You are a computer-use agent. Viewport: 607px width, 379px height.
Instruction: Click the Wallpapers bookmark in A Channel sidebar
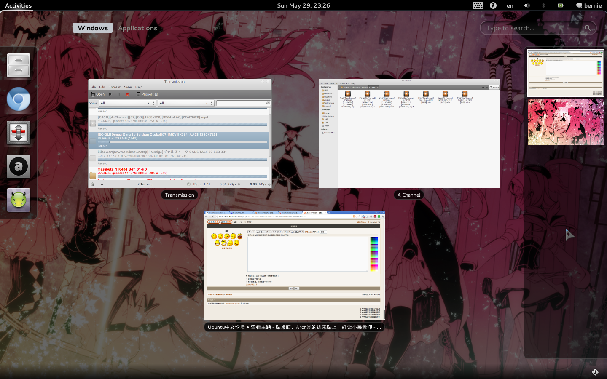[328, 103]
